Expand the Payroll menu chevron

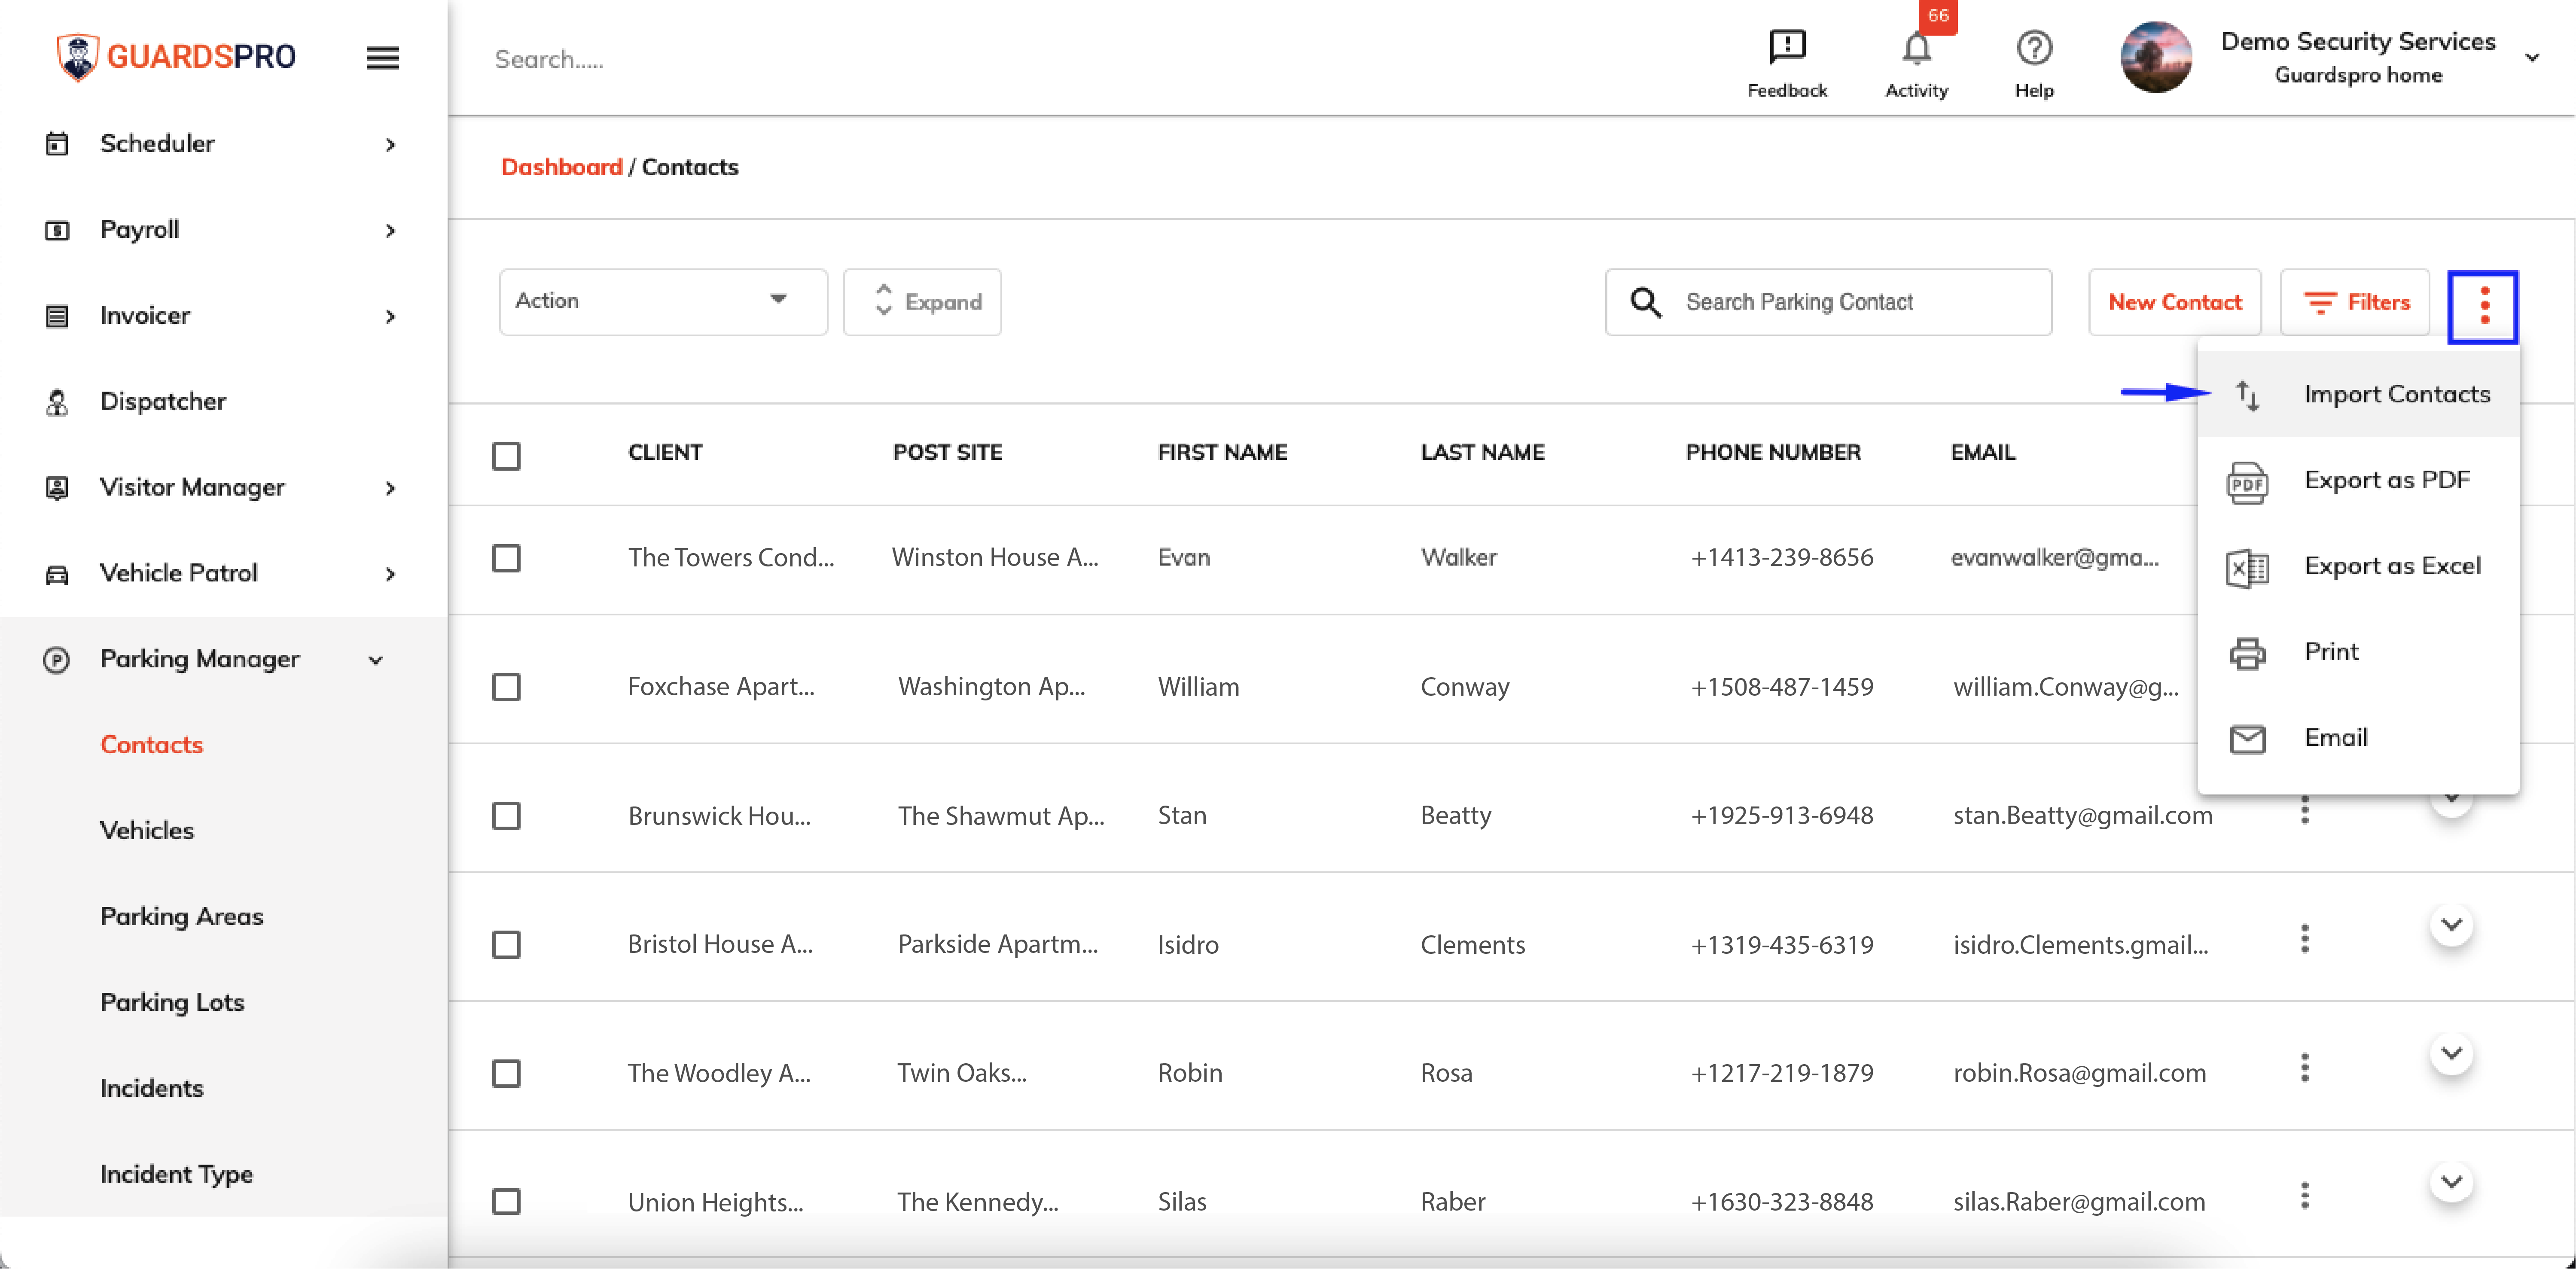pyautogui.click(x=390, y=231)
